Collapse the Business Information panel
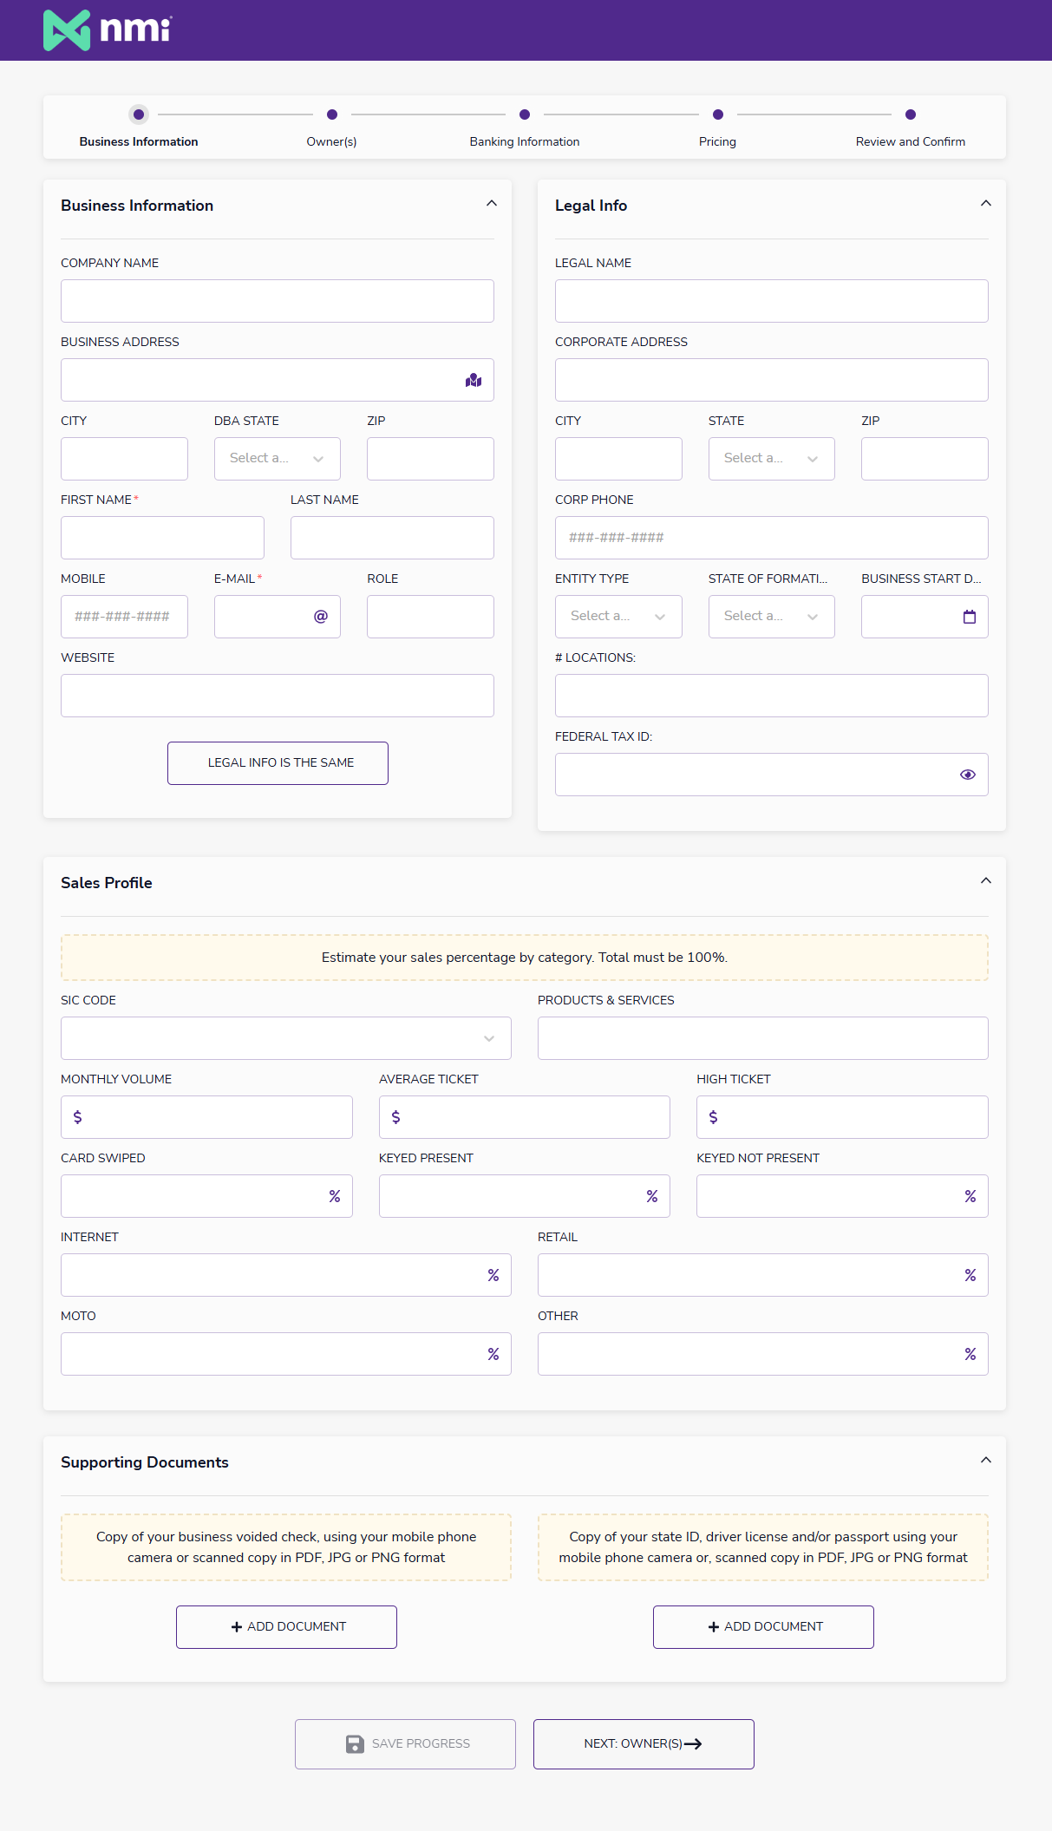The image size is (1052, 1831). click(x=492, y=203)
